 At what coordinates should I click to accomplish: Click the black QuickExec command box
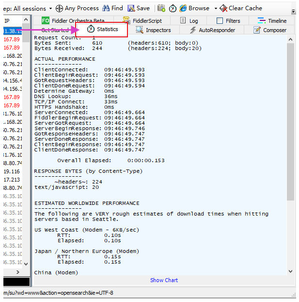pos(16,282)
